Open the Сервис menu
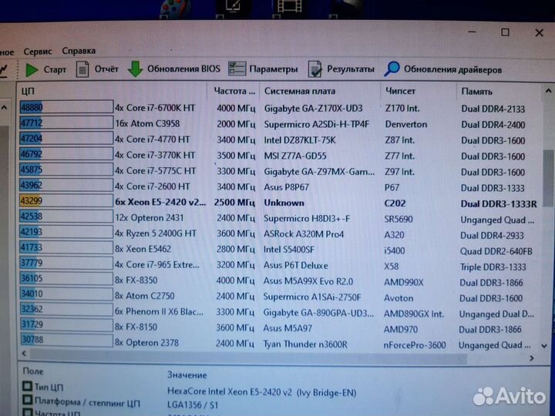Viewport: 555px width, 416px height. 38,52
